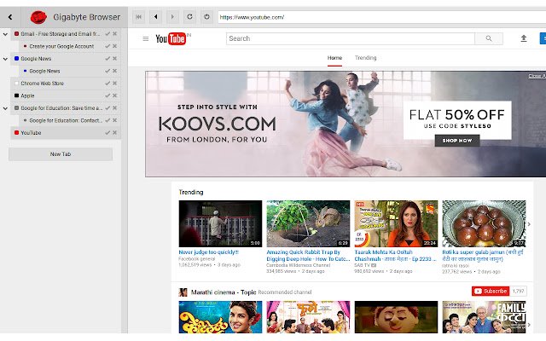This screenshot has width=546, height=341.
Task: Open Marathi cinema - Topic channel
Action: click(x=224, y=292)
